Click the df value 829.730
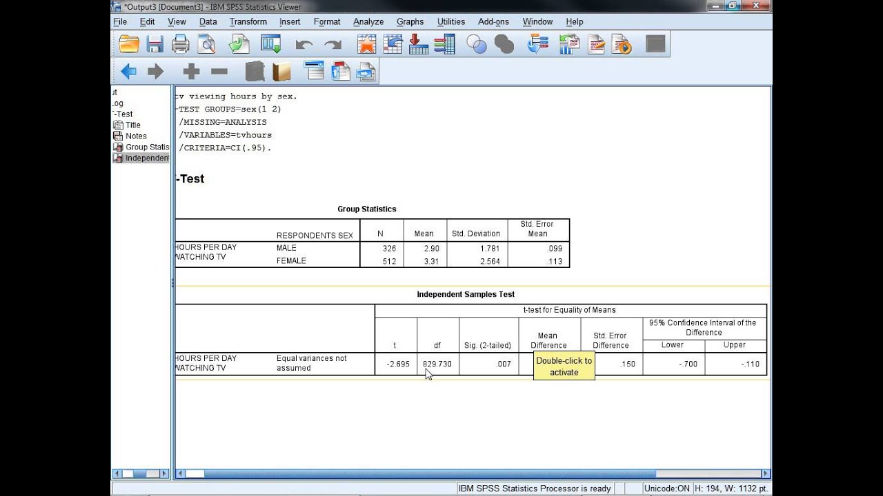The width and height of the screenshot is (883, 496). pyautogui.click(x=437, y=364)
